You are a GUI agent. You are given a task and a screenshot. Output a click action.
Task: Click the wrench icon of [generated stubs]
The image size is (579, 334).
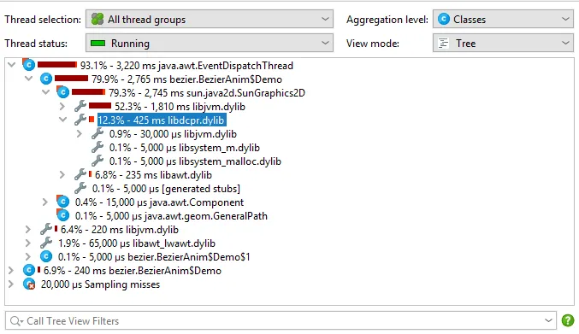[80, 188]
